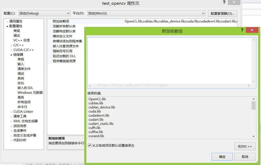Click the help question mark in 附加依赖项 dialog
This screenshot has width=261, height=165.
(x=241, y=30)
